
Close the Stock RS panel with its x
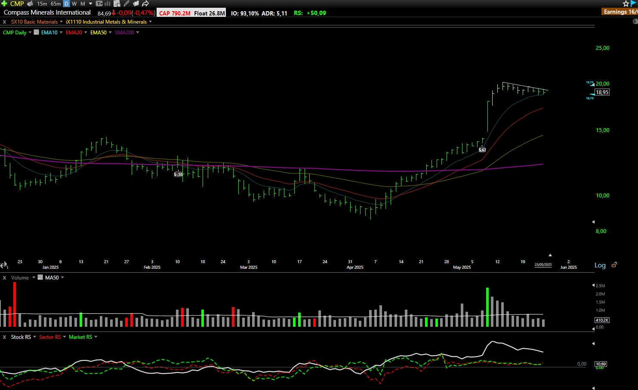tap(4, 337)
